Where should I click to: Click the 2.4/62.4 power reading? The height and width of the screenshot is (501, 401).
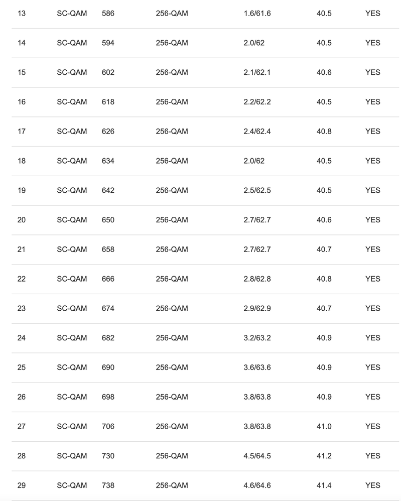[257, 132]
